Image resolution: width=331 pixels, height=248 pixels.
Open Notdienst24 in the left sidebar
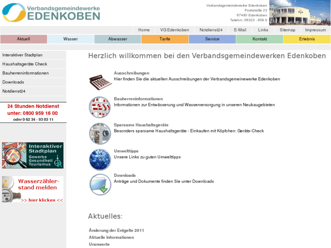point(33,91)
